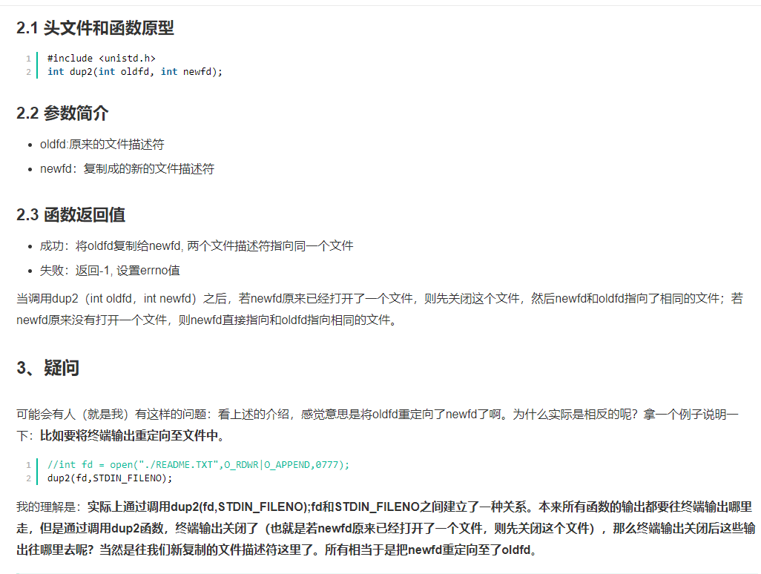Click the commented code line "//int fd = open(...)"

198,465
